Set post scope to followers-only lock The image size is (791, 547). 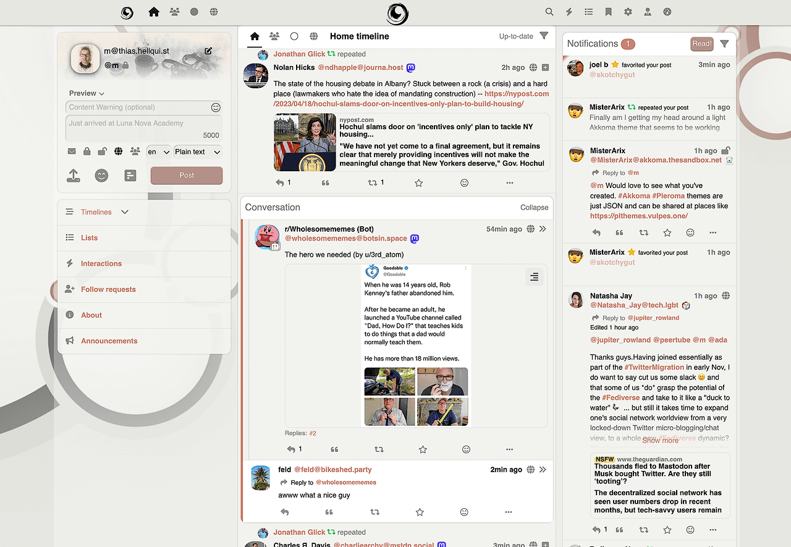tap(87, 152)
